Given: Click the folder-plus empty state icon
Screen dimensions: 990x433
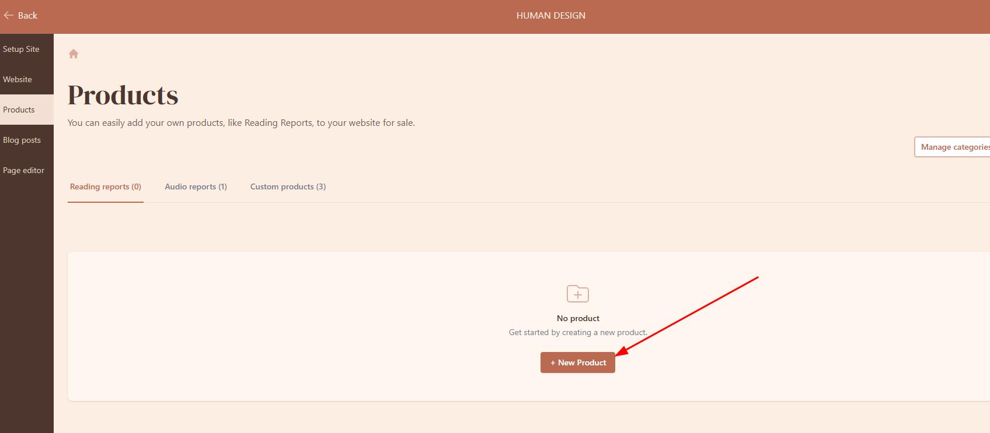Looking at the screenshot, I should [x=577, y=294].
